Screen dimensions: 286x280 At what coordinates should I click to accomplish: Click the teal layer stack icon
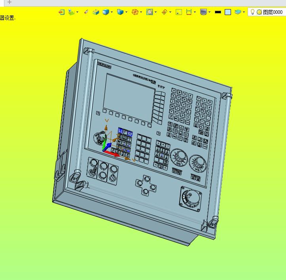pos(238,12)
